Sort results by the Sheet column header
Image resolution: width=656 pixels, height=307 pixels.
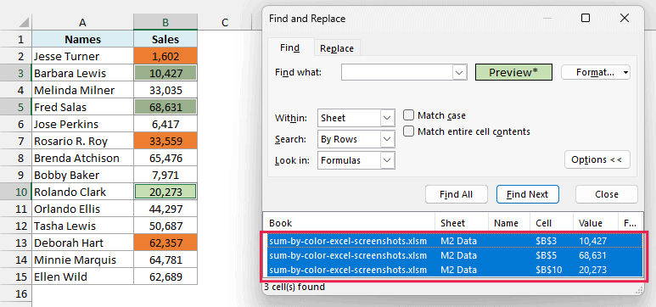462,223
